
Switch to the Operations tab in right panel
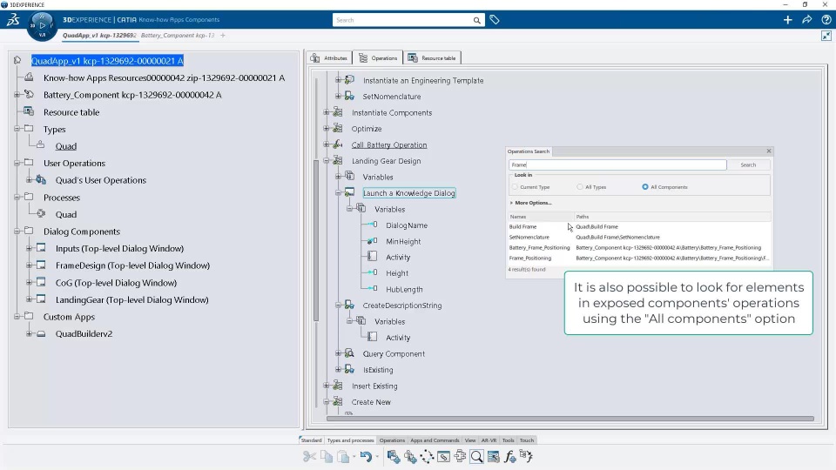pyautogui.click(x=378, y=58)
